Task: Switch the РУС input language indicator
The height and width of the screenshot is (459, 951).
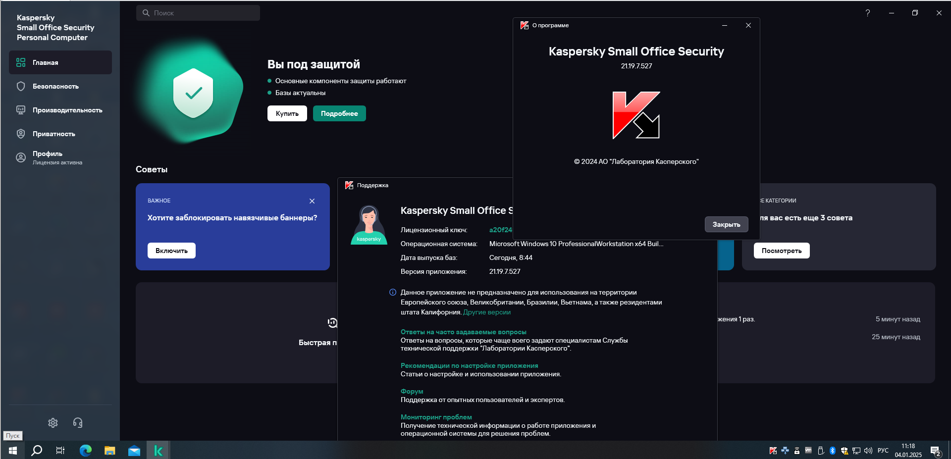Action: 883,451
